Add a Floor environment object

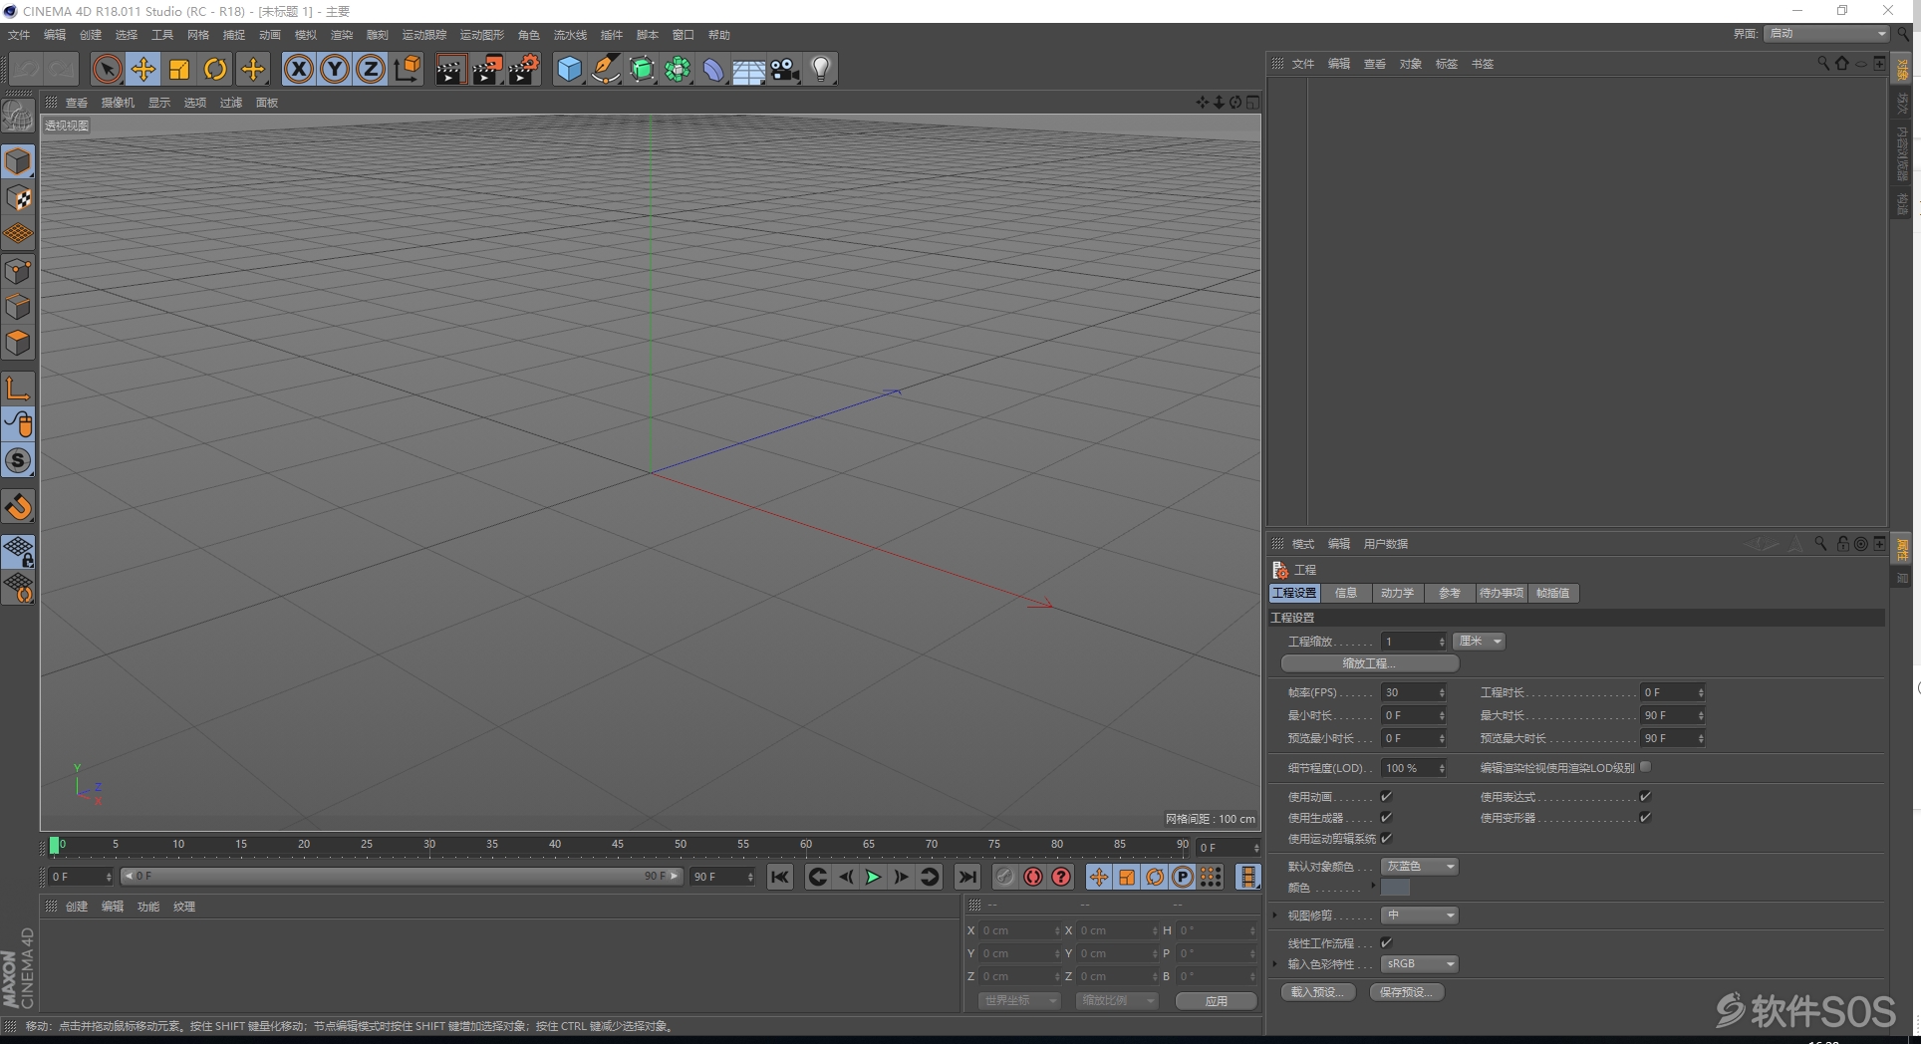click(x=749, y=69)
